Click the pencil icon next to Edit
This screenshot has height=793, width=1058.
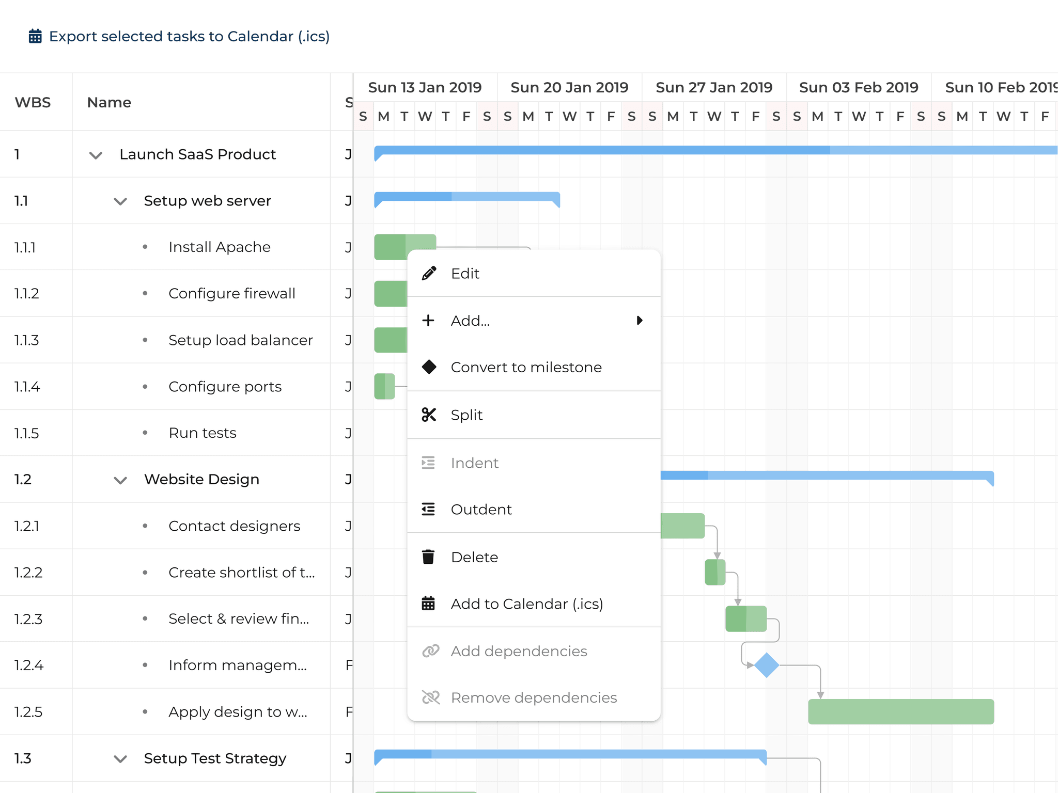point(429,274)
